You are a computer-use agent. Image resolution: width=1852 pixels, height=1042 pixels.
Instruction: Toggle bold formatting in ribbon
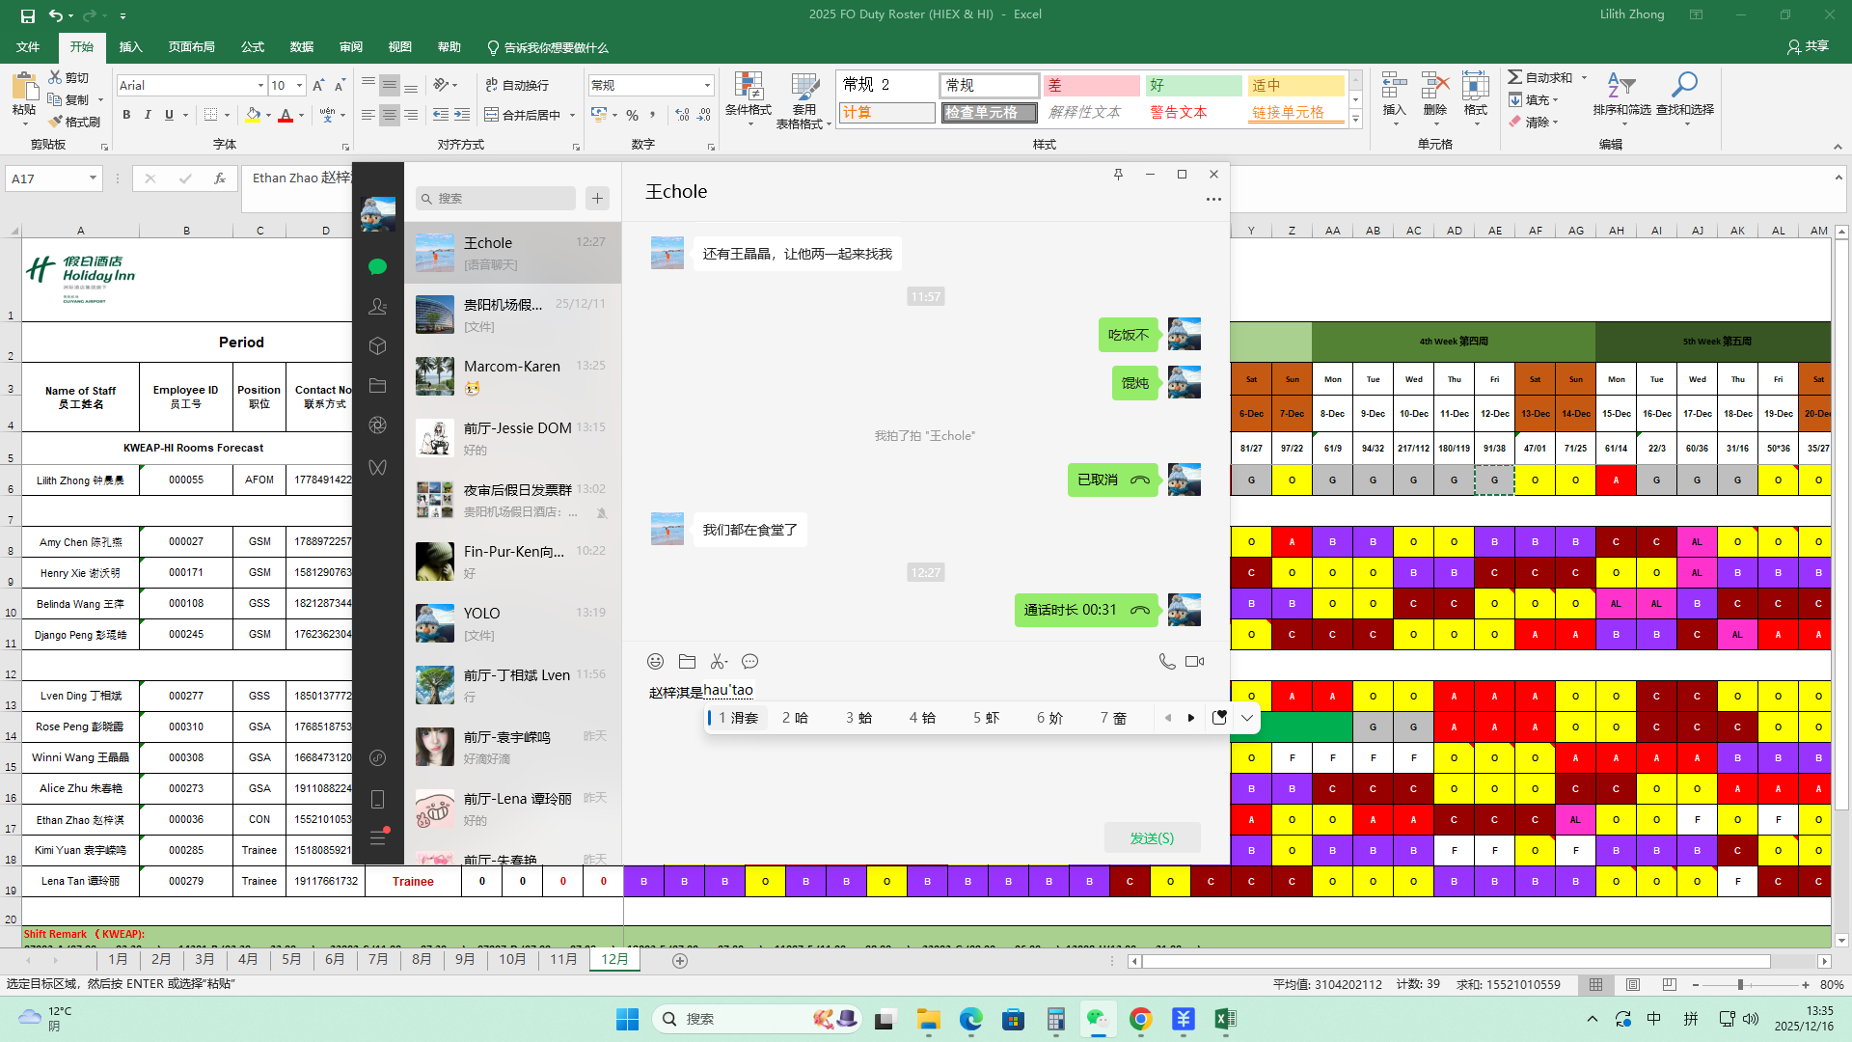coord(126,115)
